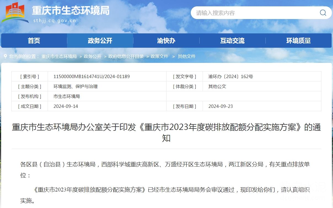Click the [ 发文字号 ] label cell
Image resolution: width=333 pixels, height=208 pixels.
185,76
